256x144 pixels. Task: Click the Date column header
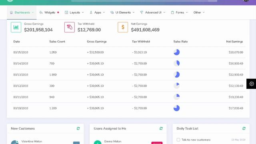16,42
